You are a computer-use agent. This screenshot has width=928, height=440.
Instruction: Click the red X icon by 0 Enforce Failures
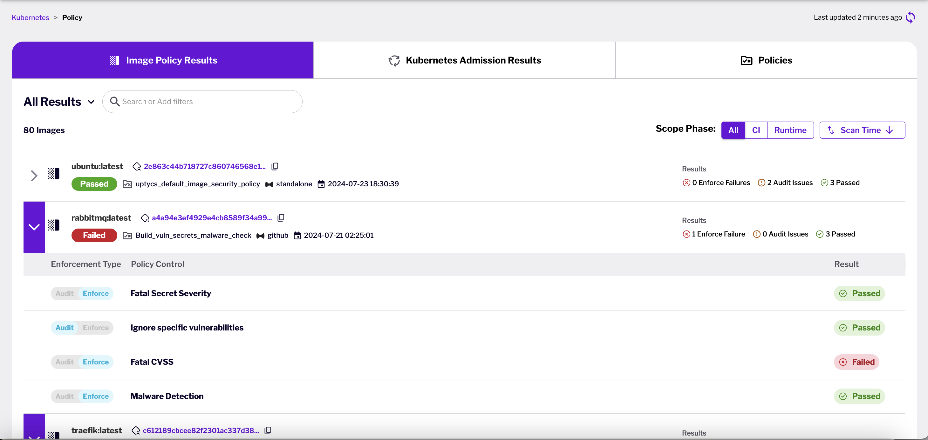[x=686, y=183]
